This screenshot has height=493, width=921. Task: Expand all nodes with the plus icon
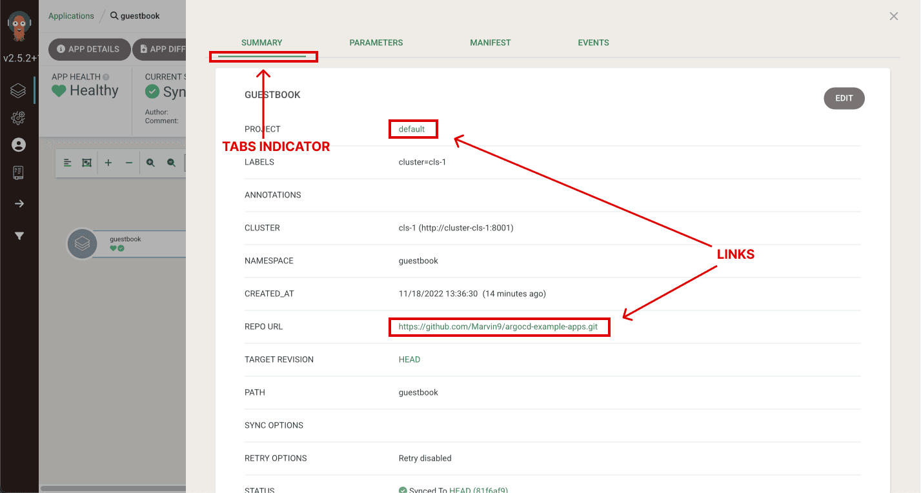tap(108, 163)
